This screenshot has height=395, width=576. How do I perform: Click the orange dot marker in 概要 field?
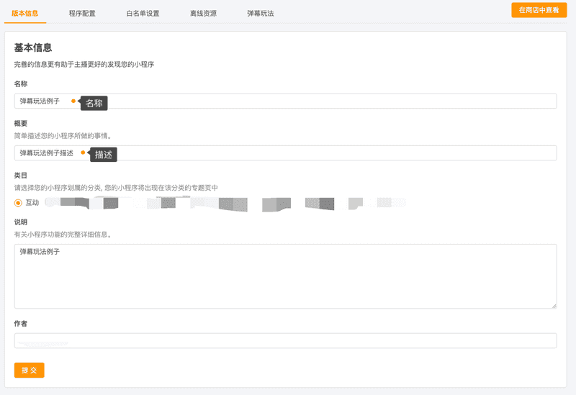click(x=84, y=153)
